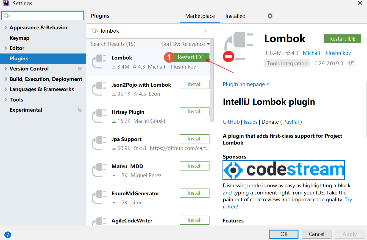This screenshot has width=367, height=240.
Task: Click the Json2Pojo with Lombok plugin icon
Action: point(99,89)
